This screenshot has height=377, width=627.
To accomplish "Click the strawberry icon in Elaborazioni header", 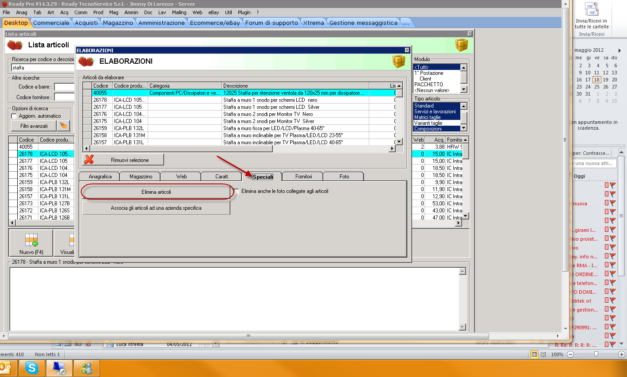I will [86, 62].
